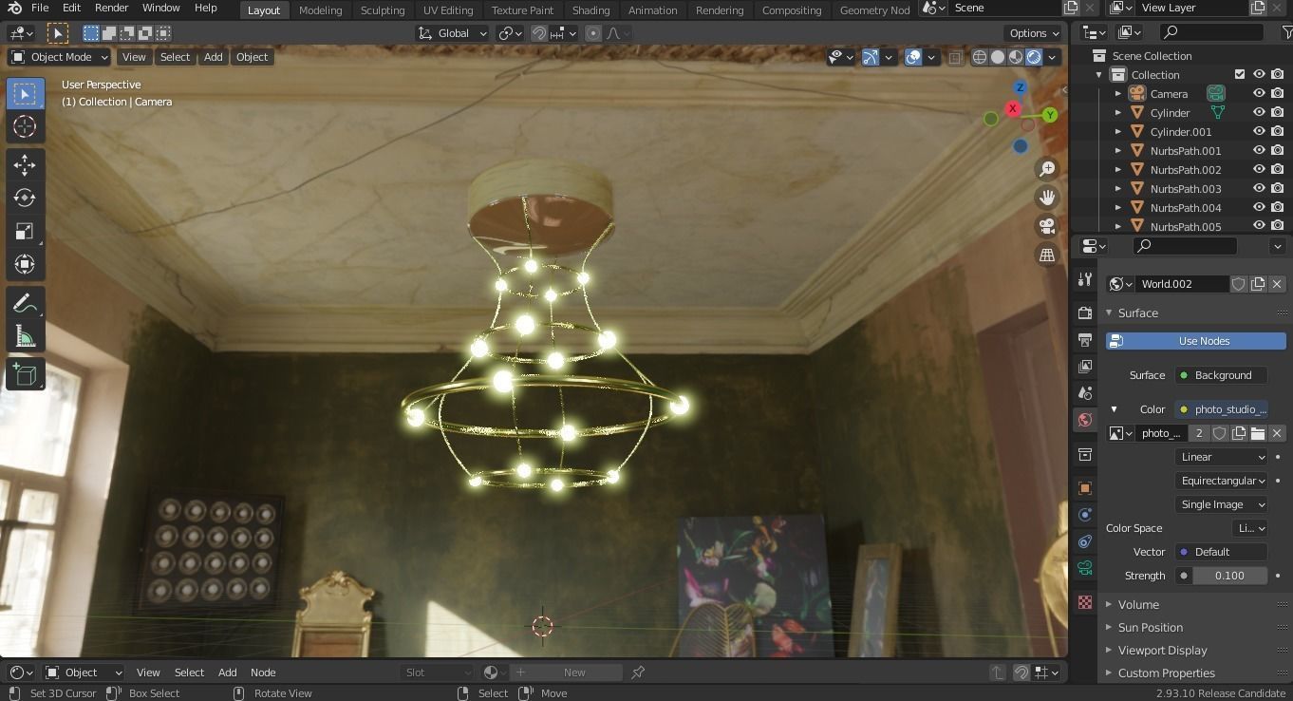Toggle X-Ray display
Image resolution: width=1293 pixels, height=701 pixels.
955,57
